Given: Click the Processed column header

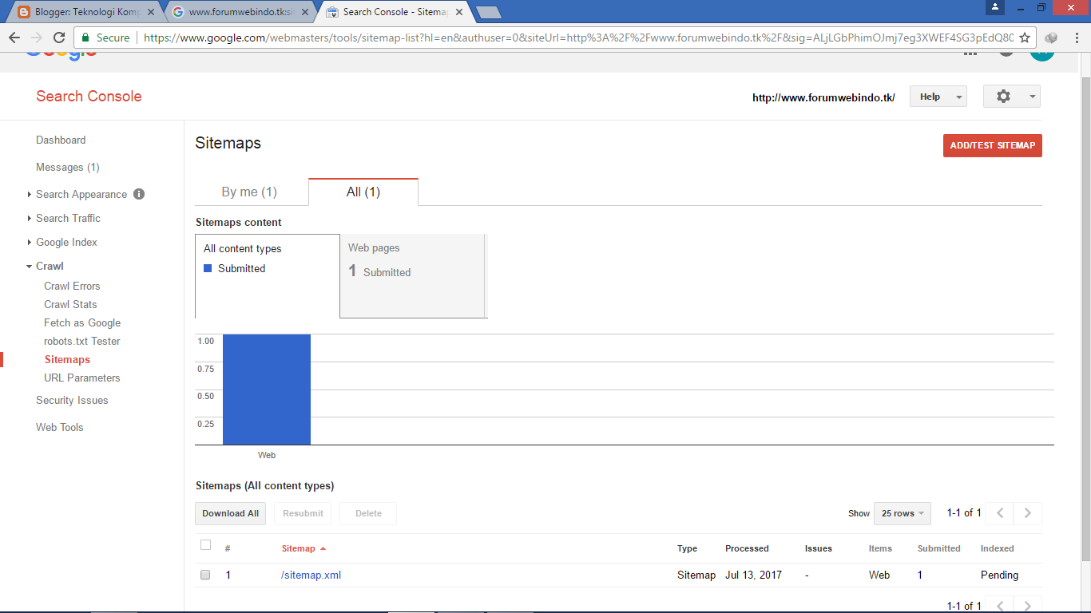Looking at the screenshot, I should coord(747,548).
